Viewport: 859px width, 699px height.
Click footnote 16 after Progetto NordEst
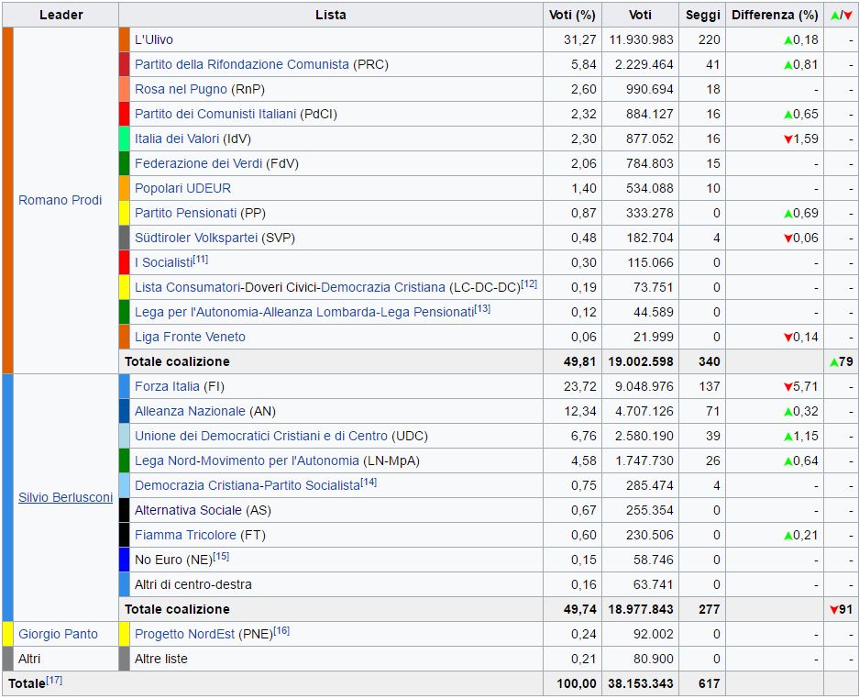[281, 631]
